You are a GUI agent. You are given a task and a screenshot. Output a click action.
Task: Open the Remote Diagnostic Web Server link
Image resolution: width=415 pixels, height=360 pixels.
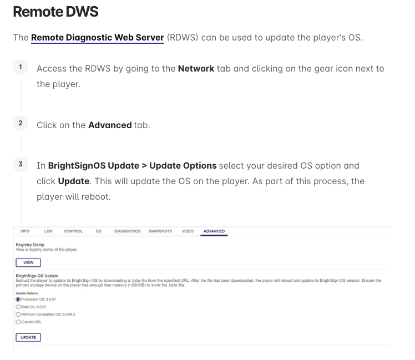(98, 38)
